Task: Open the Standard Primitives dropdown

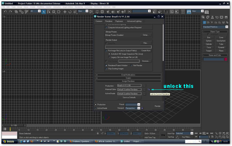Action: (227, 27)
